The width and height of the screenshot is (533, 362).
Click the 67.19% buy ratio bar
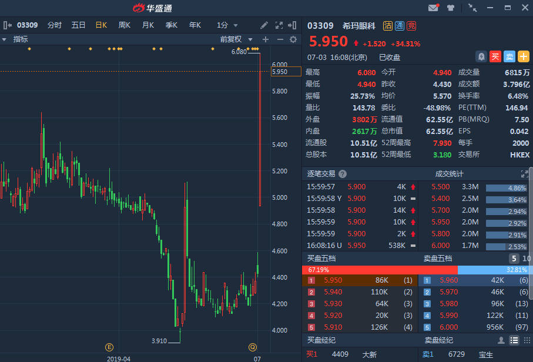380,270
